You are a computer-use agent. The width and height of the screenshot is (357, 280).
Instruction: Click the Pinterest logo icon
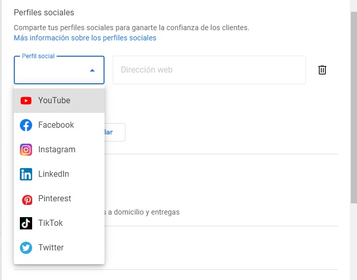click(x=27, y=200)
